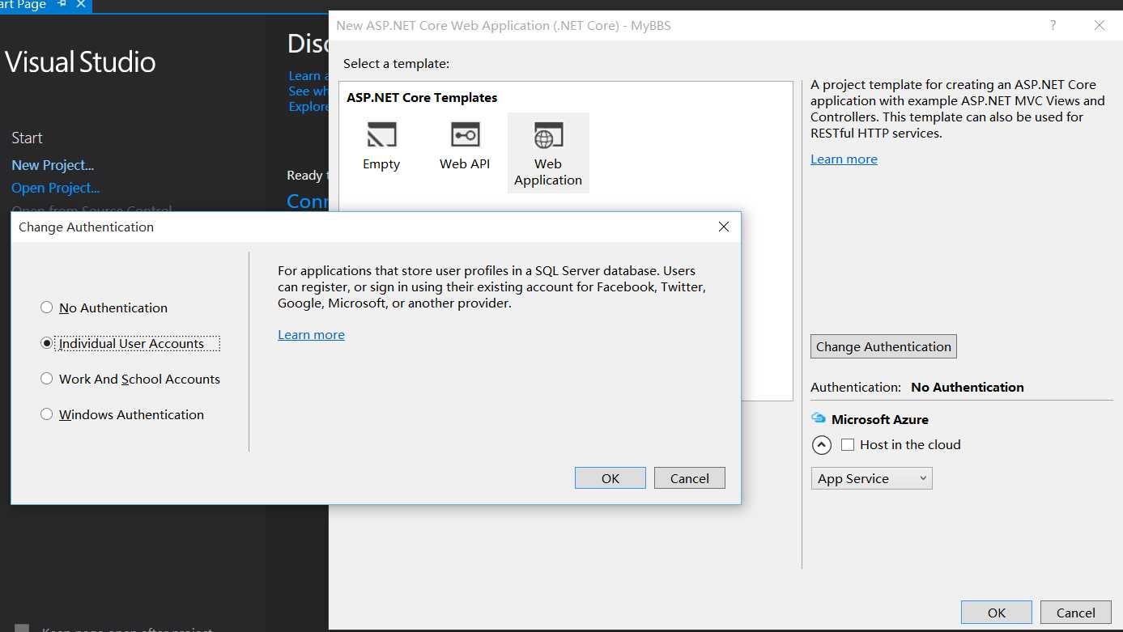Viewport: 1123px width, 632px height.
Task: Enable the Host in the cloud checkbox
Action: click(x=848, y=445)
